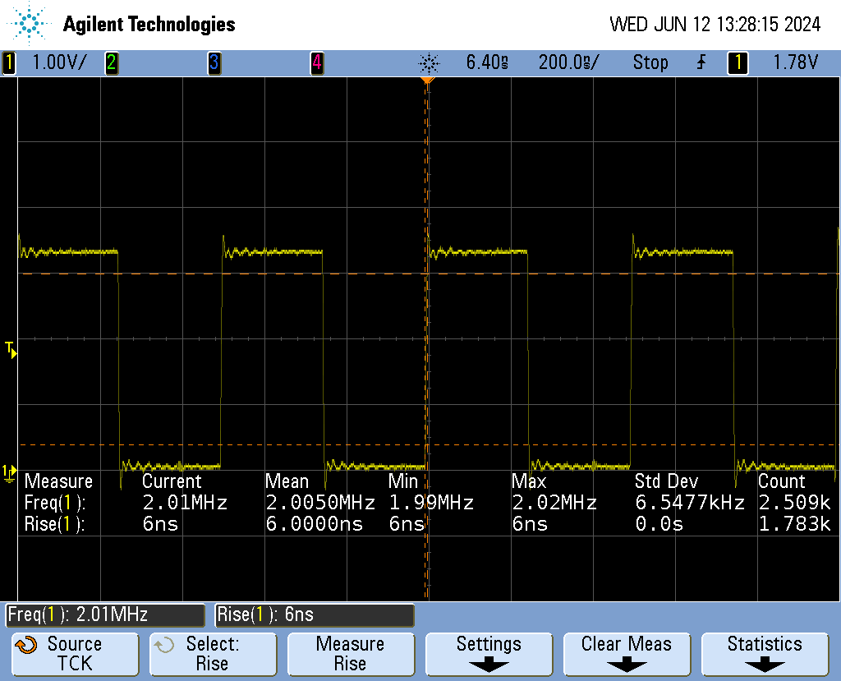Click the 1.00V/ vertical scale readout
Image resolution: width=841 pixels, height=681 pixels.
coord(58,62)
